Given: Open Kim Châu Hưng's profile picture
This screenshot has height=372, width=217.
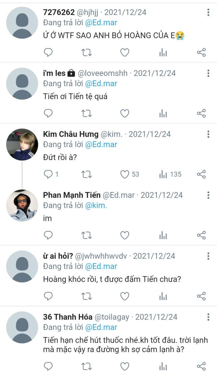Looking at the screenshot, I should click(x=22, y=145).
